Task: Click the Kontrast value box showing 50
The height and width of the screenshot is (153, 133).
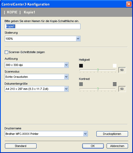Action: tap(122, 89)
